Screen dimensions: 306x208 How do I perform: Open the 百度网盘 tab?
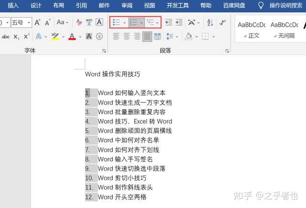click(x=234, y=5)
